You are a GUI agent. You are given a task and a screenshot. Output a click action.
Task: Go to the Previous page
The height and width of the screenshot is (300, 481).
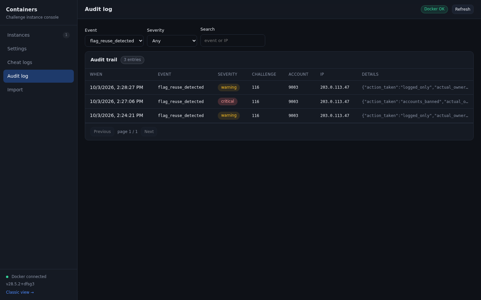(x=102, y=132)
